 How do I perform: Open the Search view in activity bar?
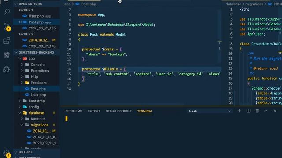click(x=7, y=12)
